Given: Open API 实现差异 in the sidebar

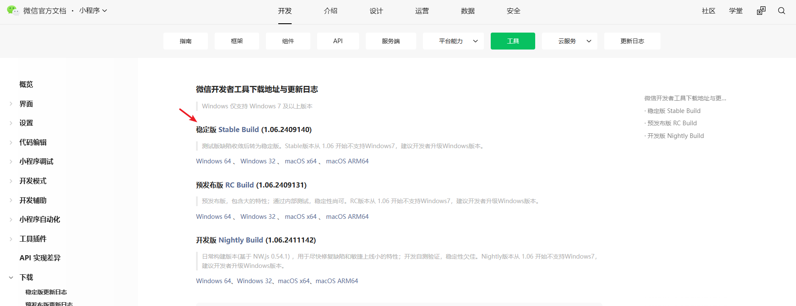Looking at the screenshot, I should (40, 258).
